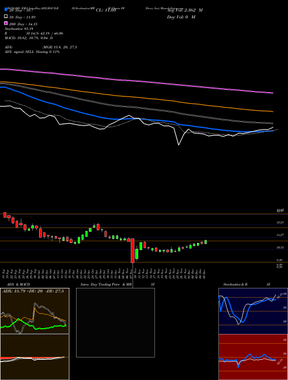This screenshot has width=288, height=380.
Task: Click the ADX 15.79 +DY 20 header
Action: 33,291
